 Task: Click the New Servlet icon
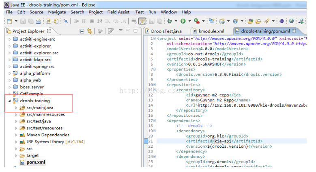(x=235, y=21)
